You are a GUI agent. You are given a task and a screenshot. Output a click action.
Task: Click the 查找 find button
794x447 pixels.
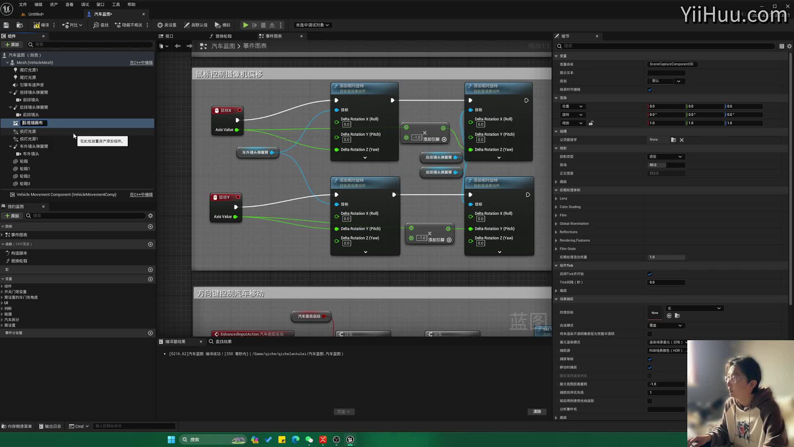click(x=101, y=25)
